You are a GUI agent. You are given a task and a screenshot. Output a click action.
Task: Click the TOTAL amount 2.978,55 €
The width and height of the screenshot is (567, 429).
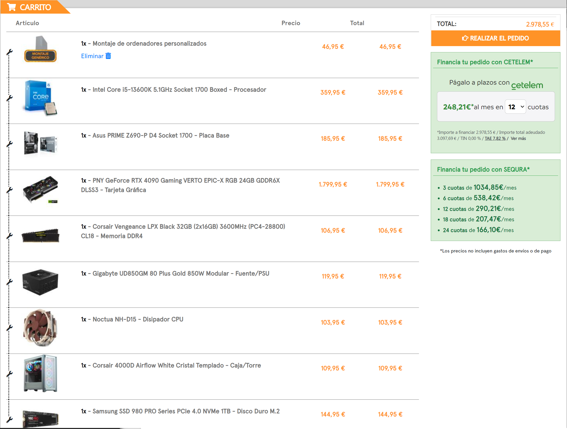[x=540, y=24]
